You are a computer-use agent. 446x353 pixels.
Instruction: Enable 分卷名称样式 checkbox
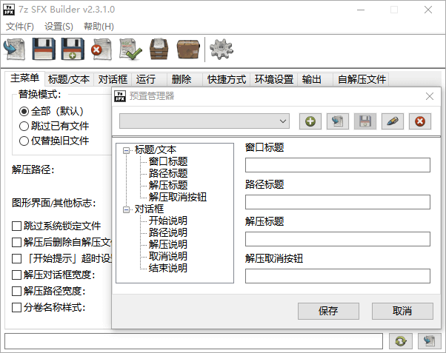click(x=16, y=307)
